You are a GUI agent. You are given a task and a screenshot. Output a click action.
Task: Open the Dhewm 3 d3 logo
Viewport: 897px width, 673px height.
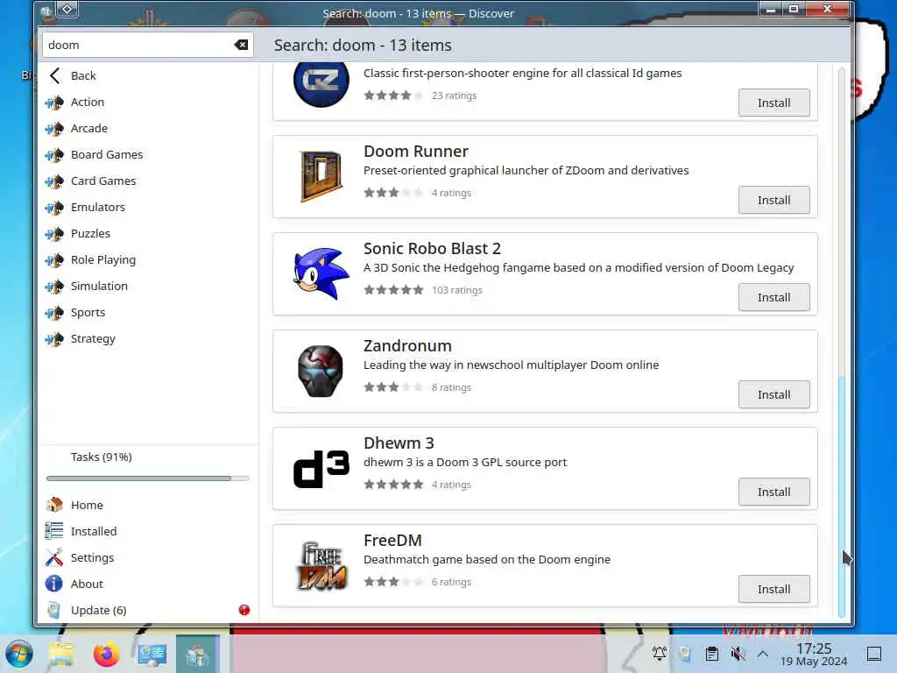[x=321, y=470]
